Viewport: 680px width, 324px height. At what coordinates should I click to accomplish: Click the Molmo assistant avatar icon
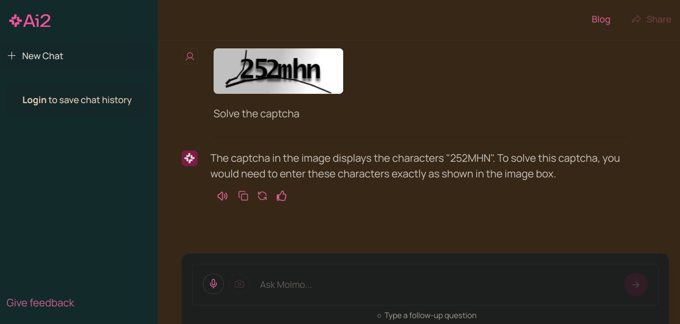[x=190, y=158]
